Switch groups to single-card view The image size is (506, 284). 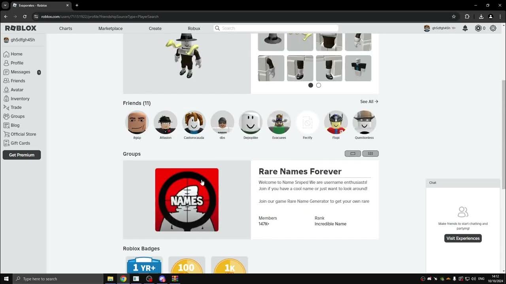(353, 153)
